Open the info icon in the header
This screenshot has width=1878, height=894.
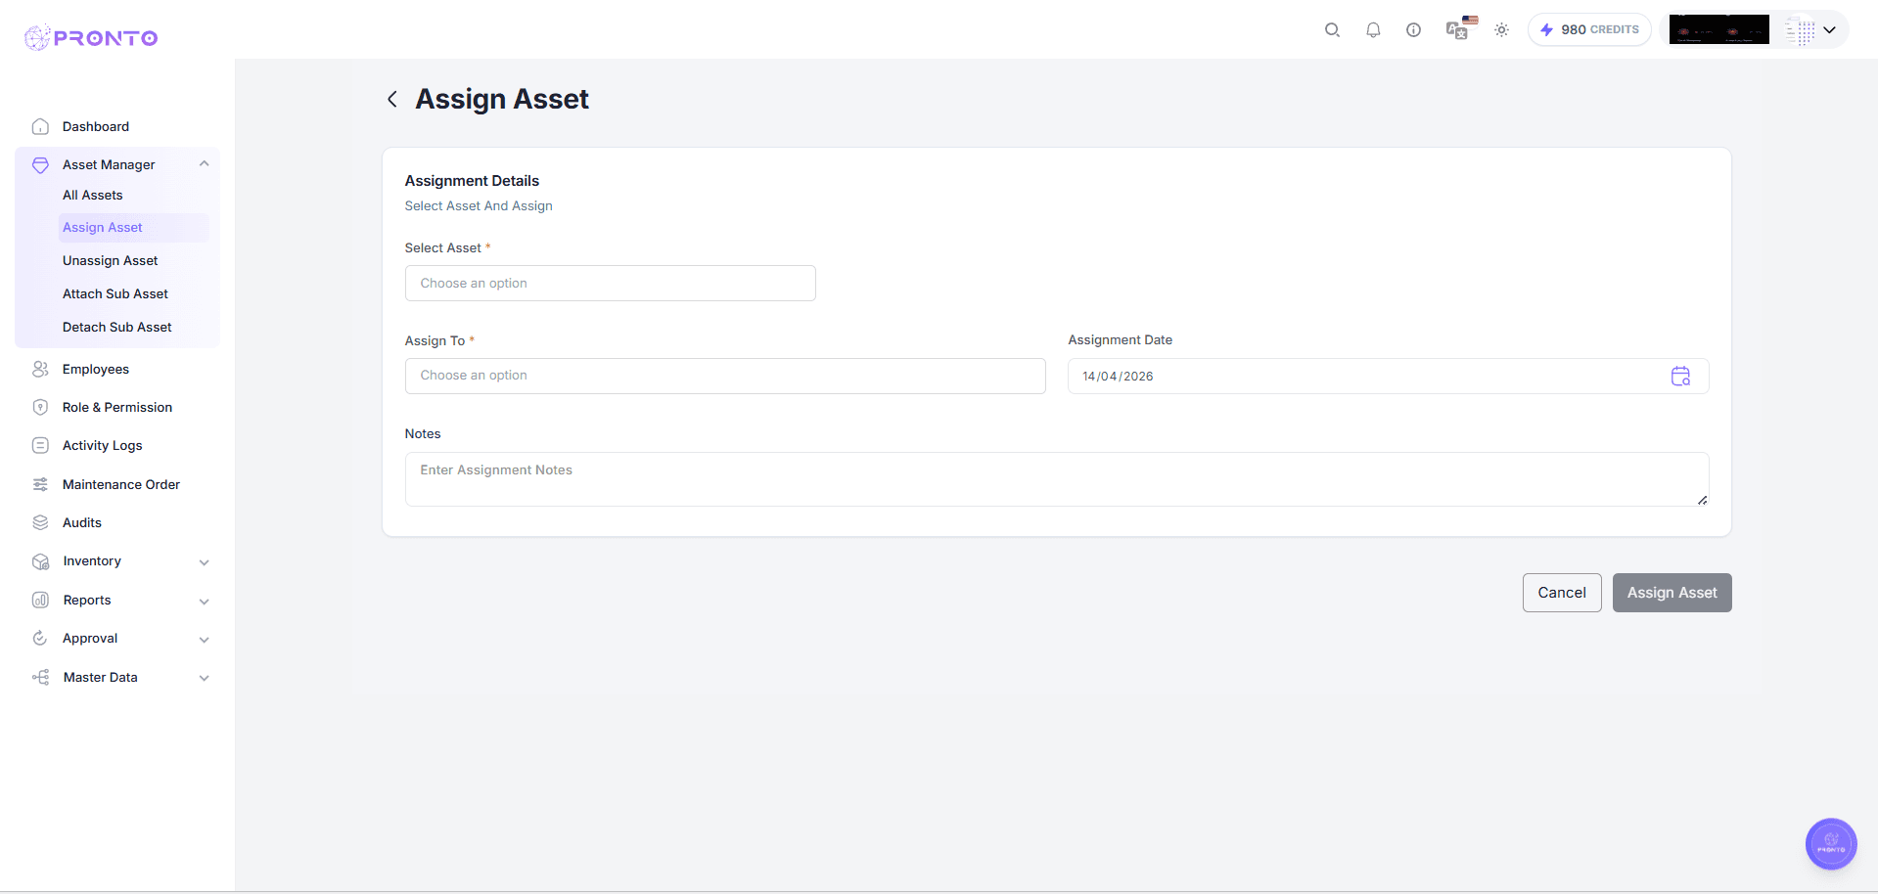tap(1413, 29)
